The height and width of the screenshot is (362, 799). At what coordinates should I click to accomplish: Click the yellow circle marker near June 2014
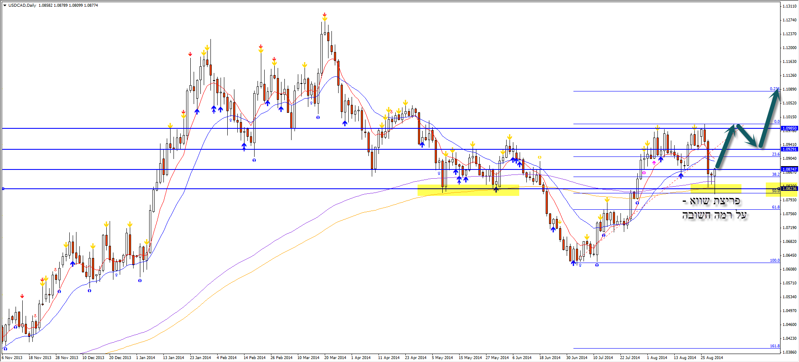click(x=540, y=158)
